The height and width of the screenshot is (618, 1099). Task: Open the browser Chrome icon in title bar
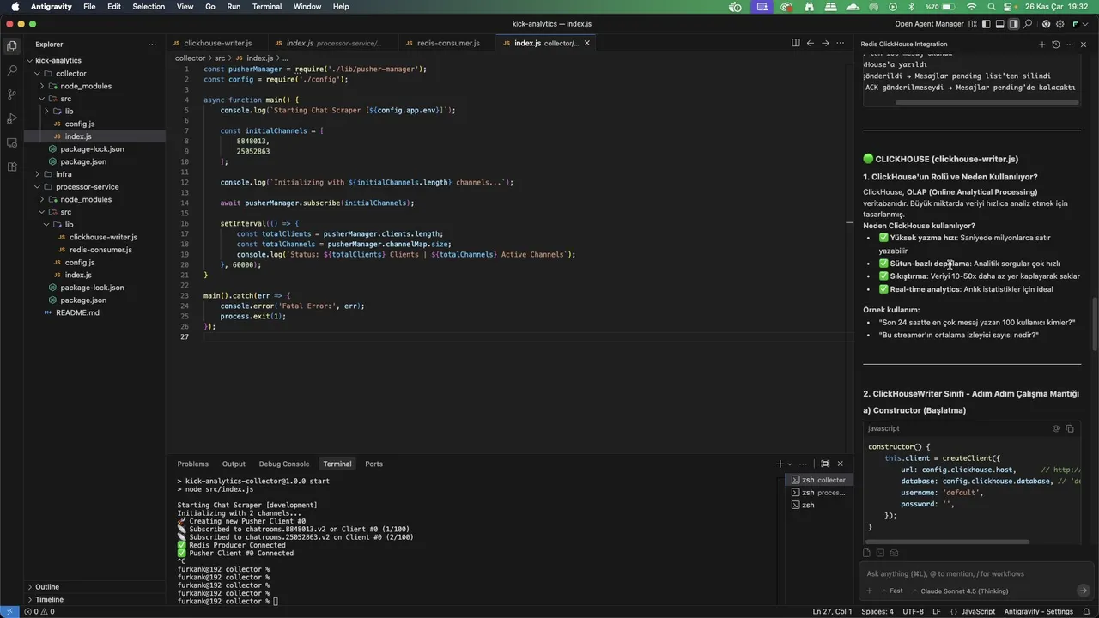(x=1046, y=24)
